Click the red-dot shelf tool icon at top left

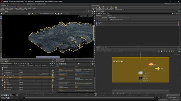click(16, 7)
